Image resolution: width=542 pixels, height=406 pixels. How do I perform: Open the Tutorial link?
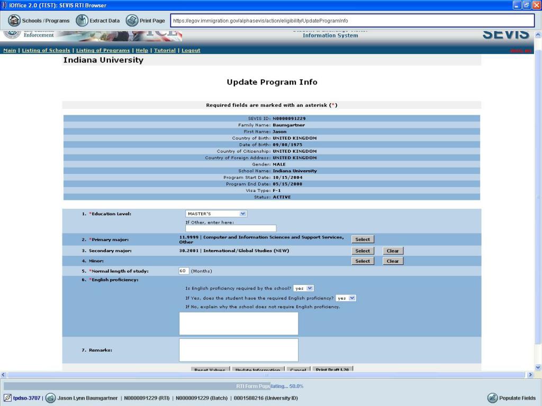pyautogui.click(x=165, y=50)
